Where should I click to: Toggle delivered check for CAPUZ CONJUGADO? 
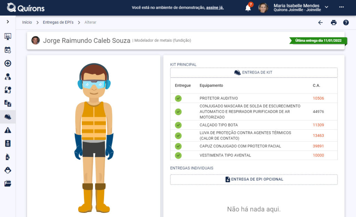(x=178, y=146)
